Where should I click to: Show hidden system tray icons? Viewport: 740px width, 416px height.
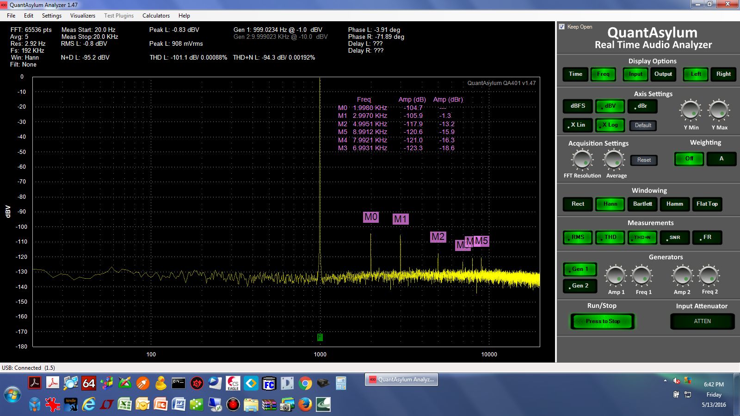coord(665,381)
